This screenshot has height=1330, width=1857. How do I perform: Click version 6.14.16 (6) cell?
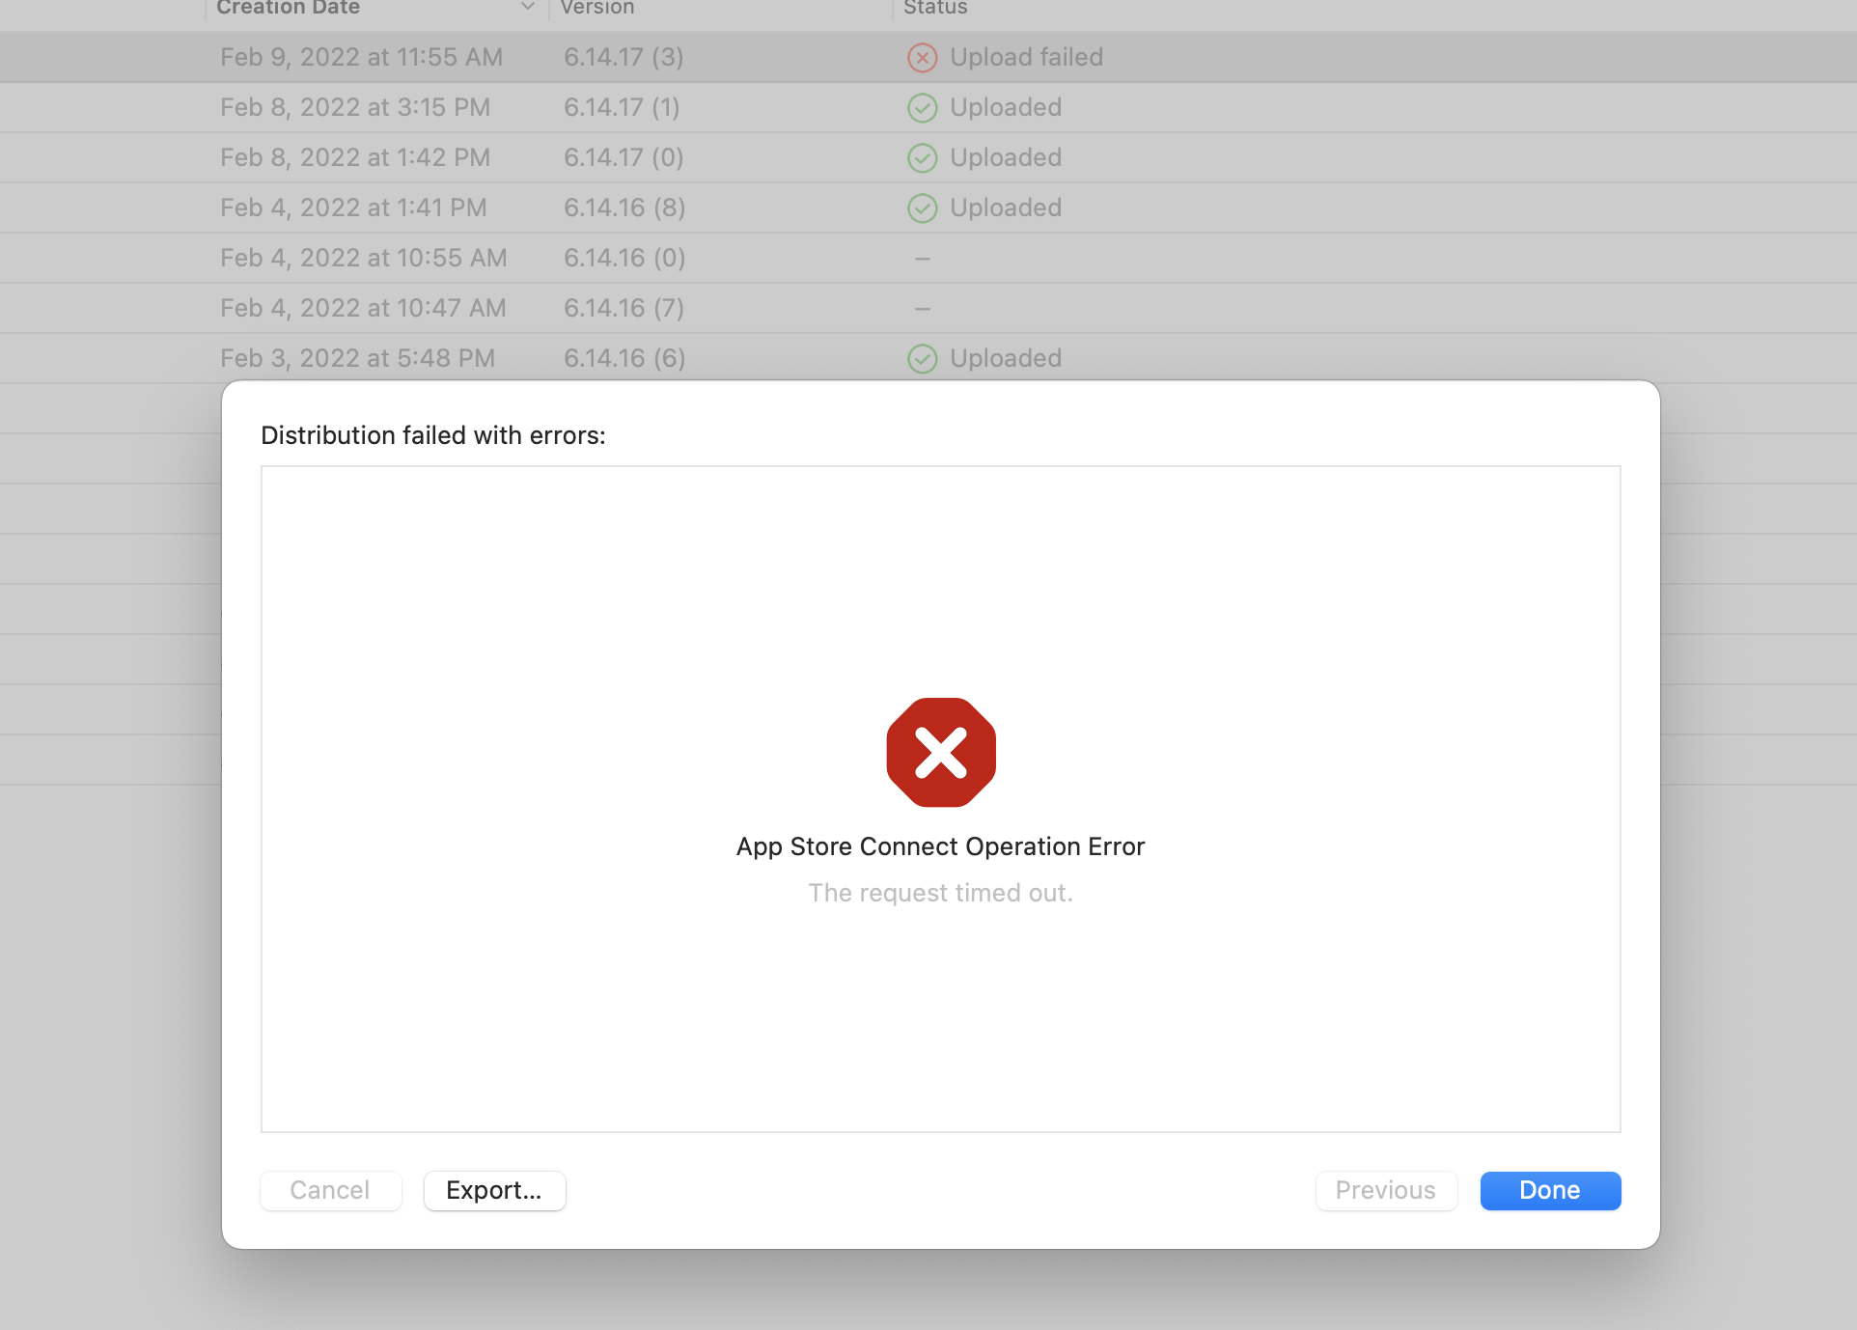click(x=624, y=358)
